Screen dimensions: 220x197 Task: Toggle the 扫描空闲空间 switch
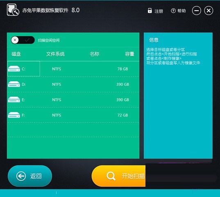click(23, 40)
